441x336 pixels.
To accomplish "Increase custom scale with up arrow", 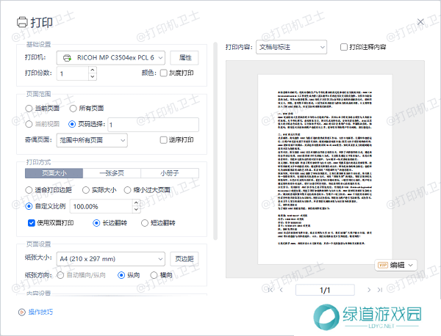I will [137, 202].
